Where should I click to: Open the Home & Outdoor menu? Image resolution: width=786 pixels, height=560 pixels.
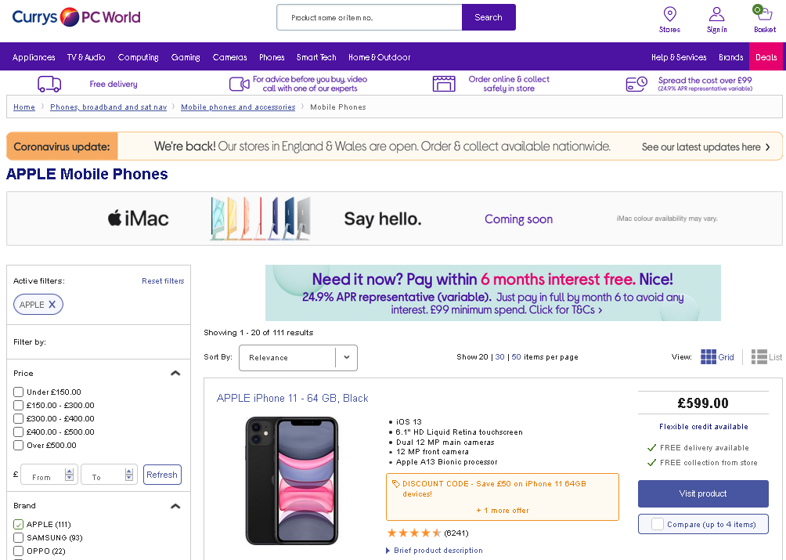[x=380, y=57]
